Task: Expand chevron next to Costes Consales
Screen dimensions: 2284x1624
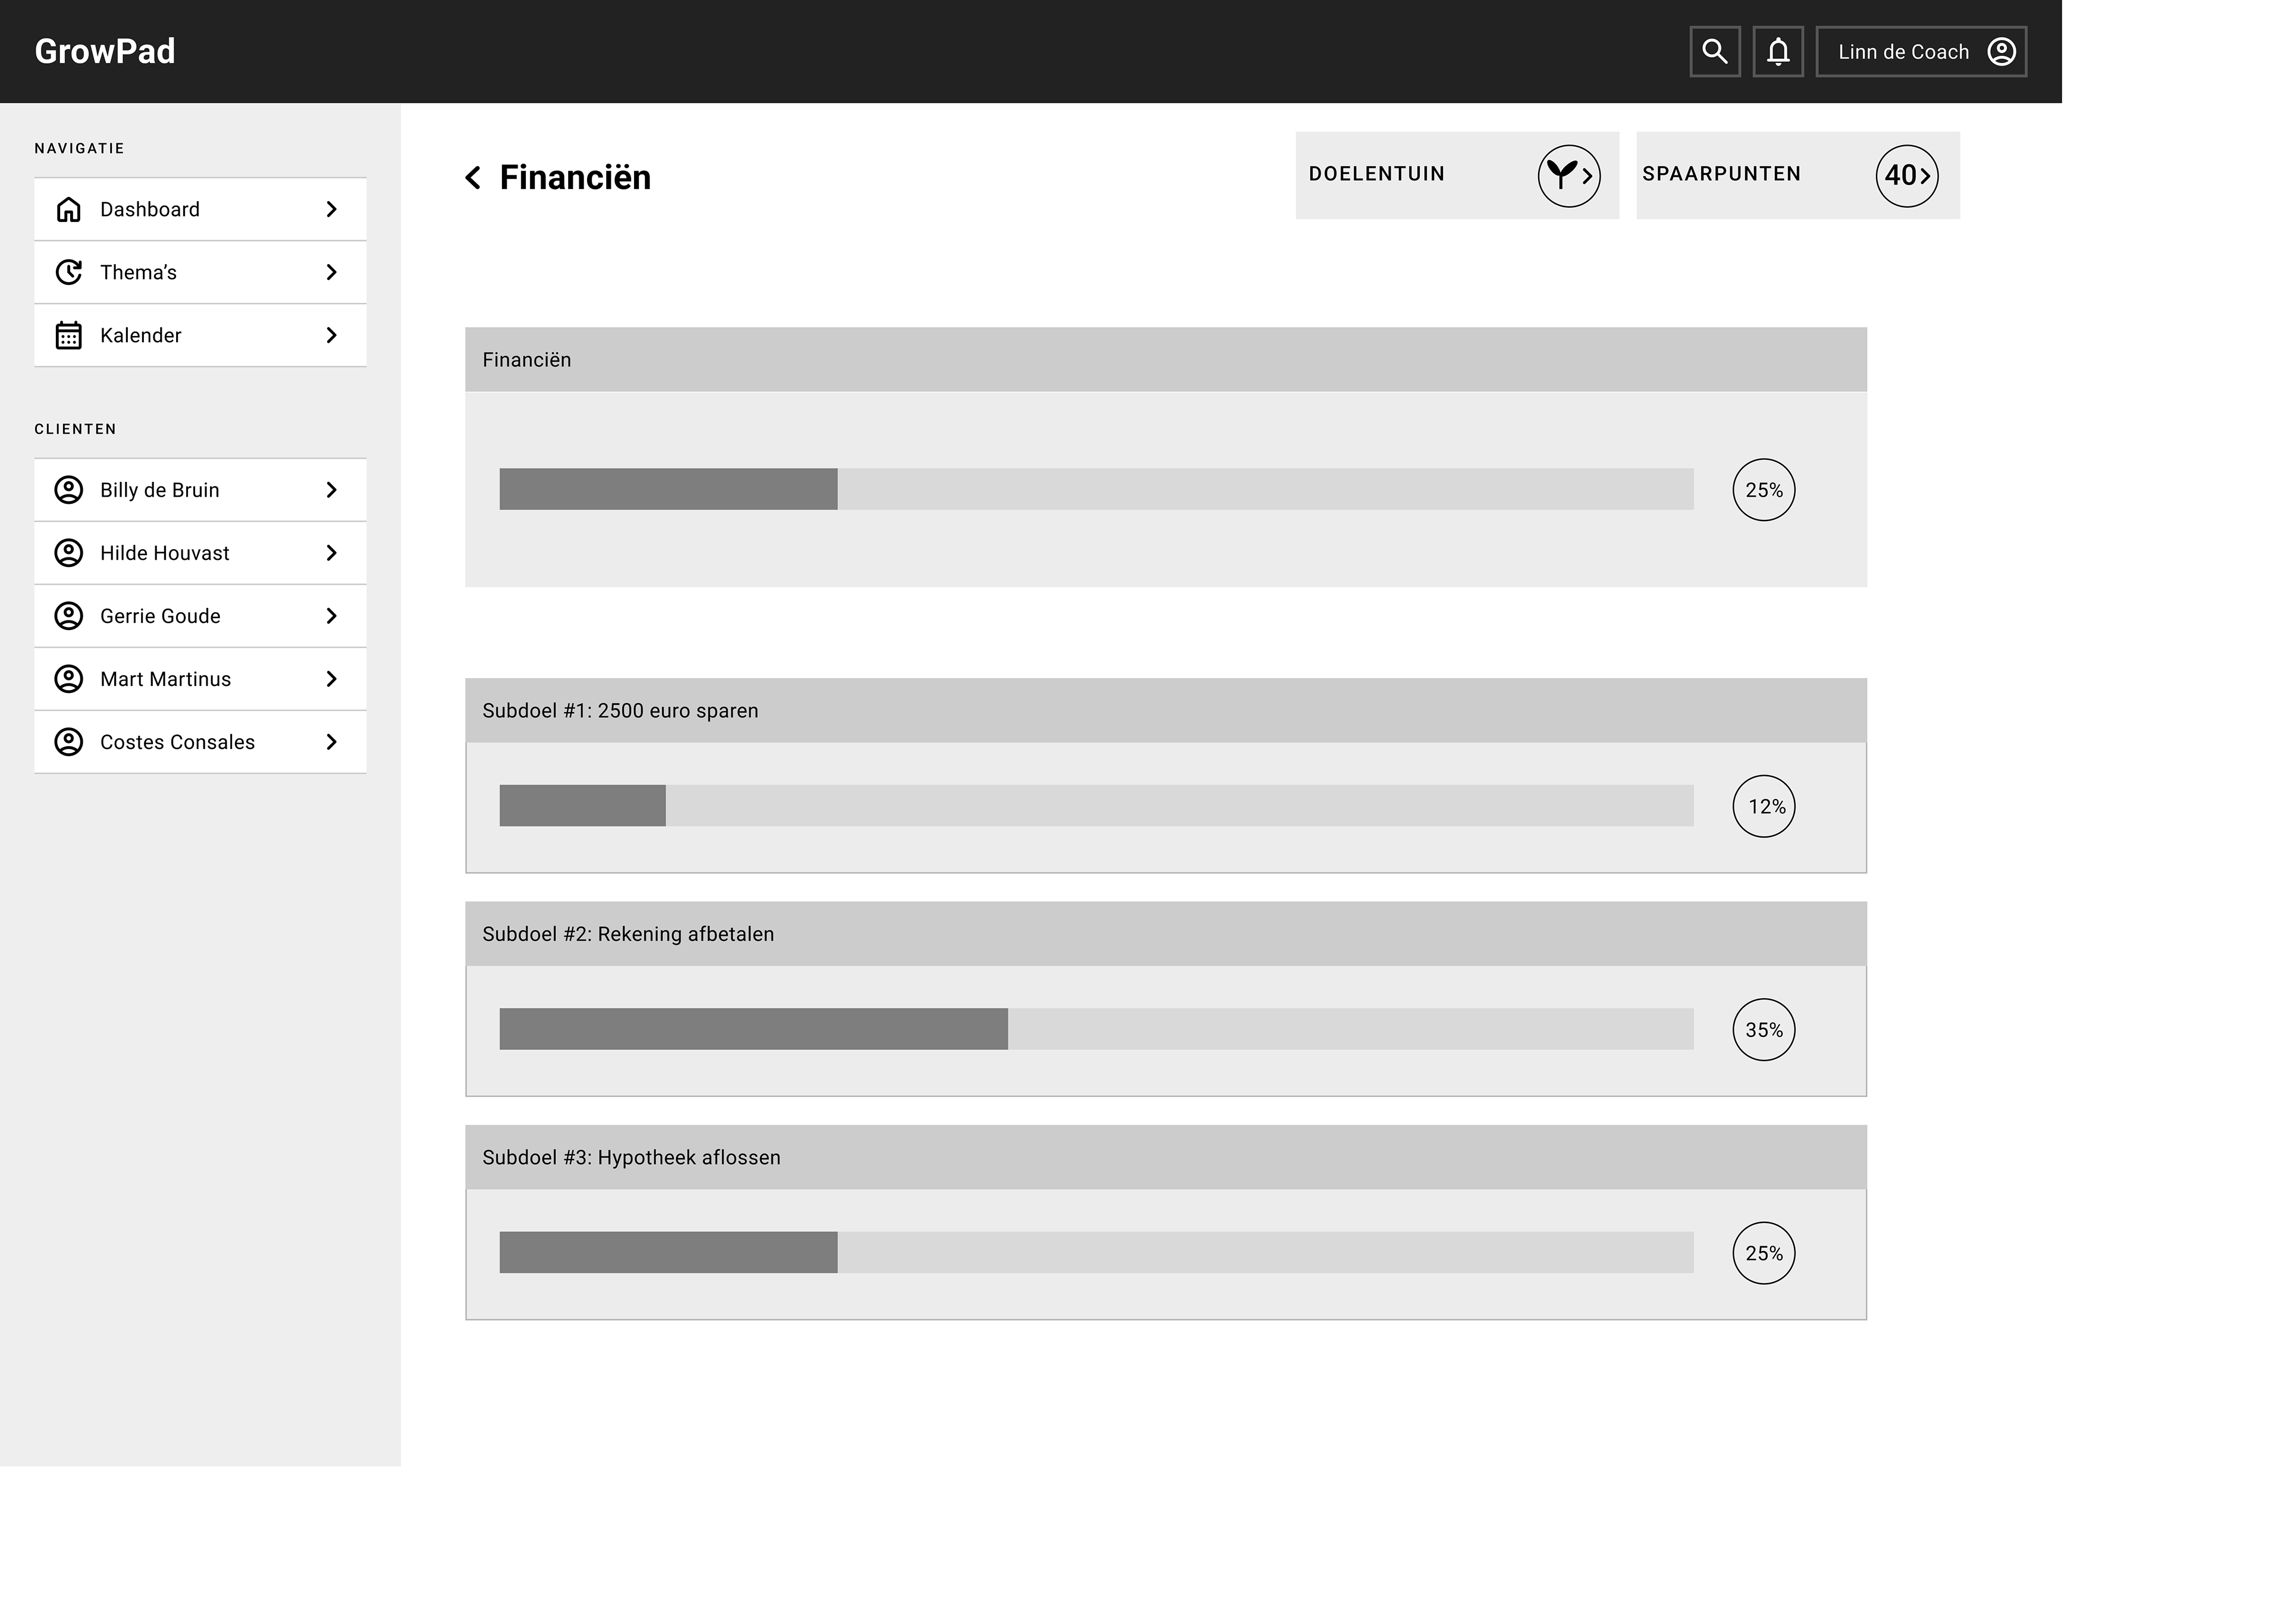Action: 332,742
